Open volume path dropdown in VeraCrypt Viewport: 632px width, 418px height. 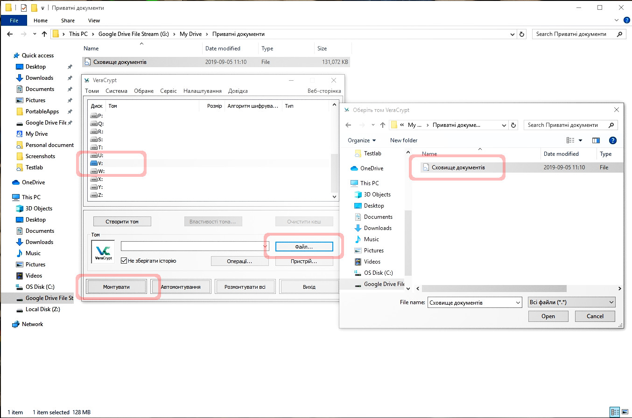[x=265, y=246]
